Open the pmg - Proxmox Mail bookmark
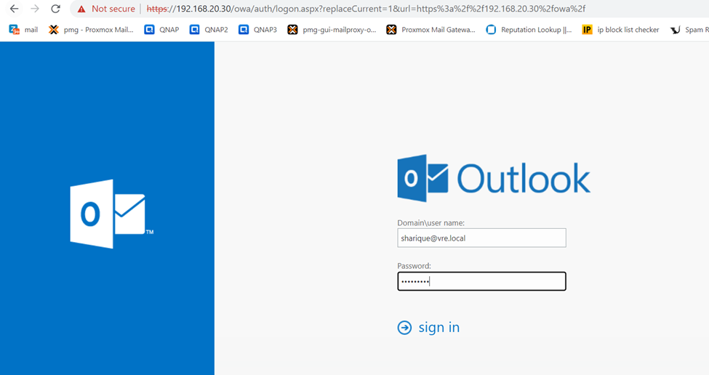 (x=91, y=30)
